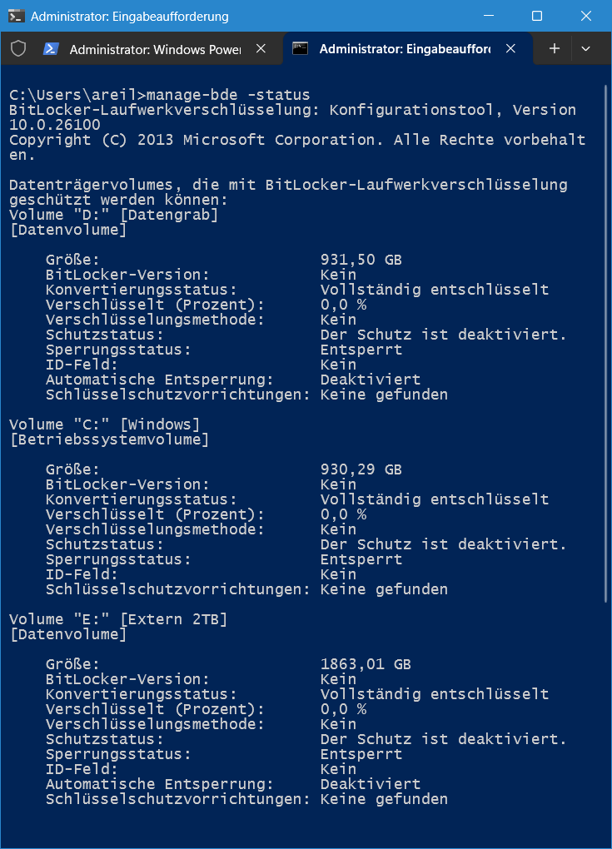The image size is (612, 849).
Task: Maximize the terminal window
Action: (x=537, y=16)
